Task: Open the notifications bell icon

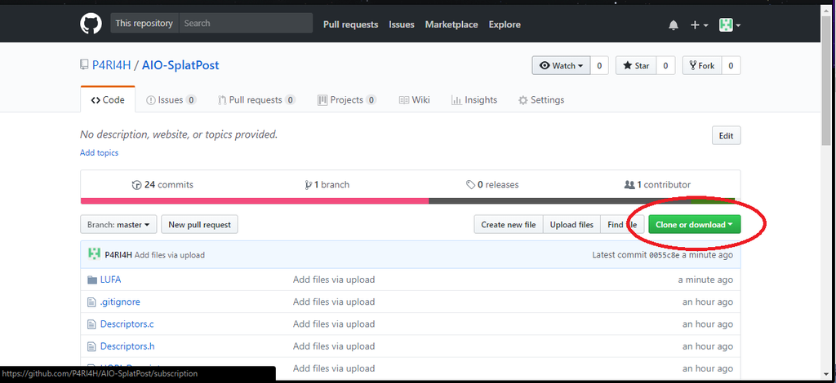Action: click(x=674, y=25)
